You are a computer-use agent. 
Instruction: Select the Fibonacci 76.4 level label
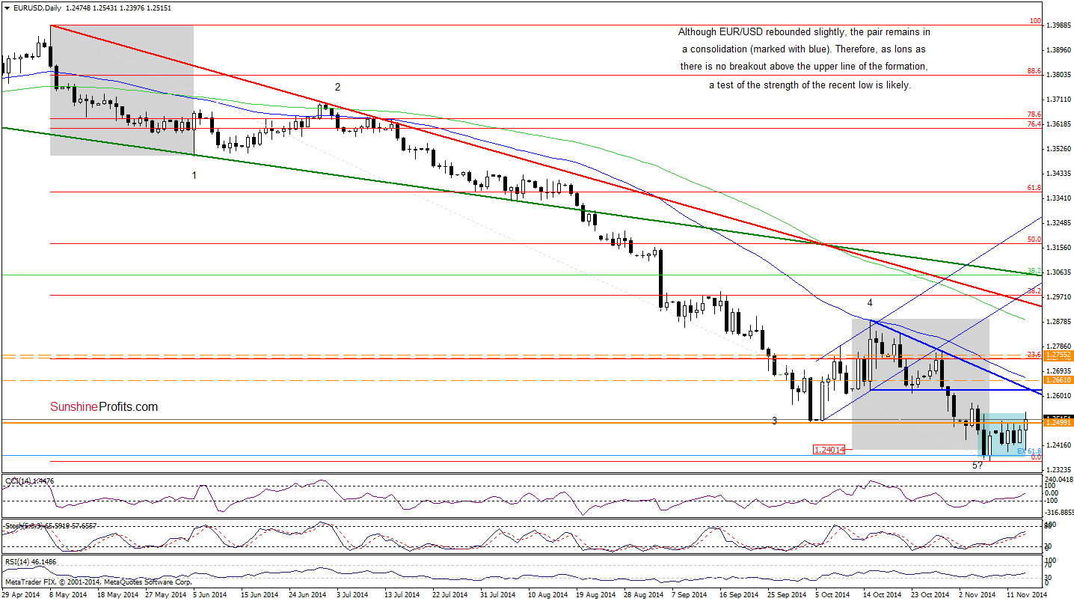(1034, 124)
